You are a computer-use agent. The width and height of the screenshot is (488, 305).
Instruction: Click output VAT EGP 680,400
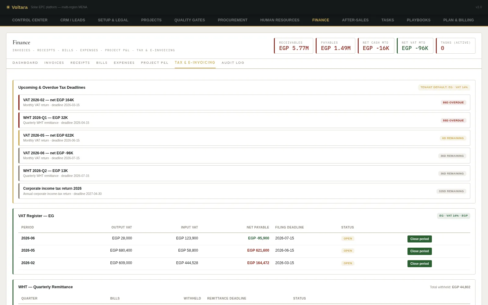point(121,250)
